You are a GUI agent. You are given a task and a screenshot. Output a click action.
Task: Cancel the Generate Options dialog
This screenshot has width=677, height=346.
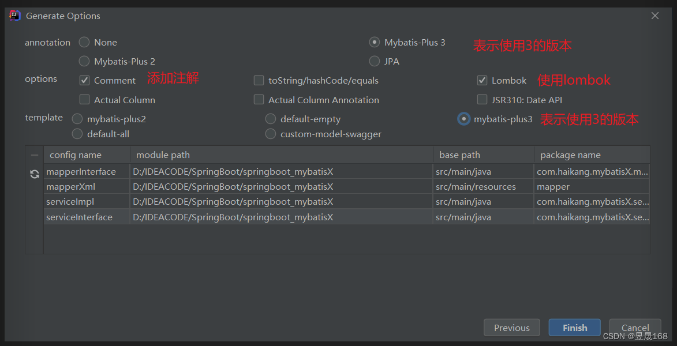635,328
